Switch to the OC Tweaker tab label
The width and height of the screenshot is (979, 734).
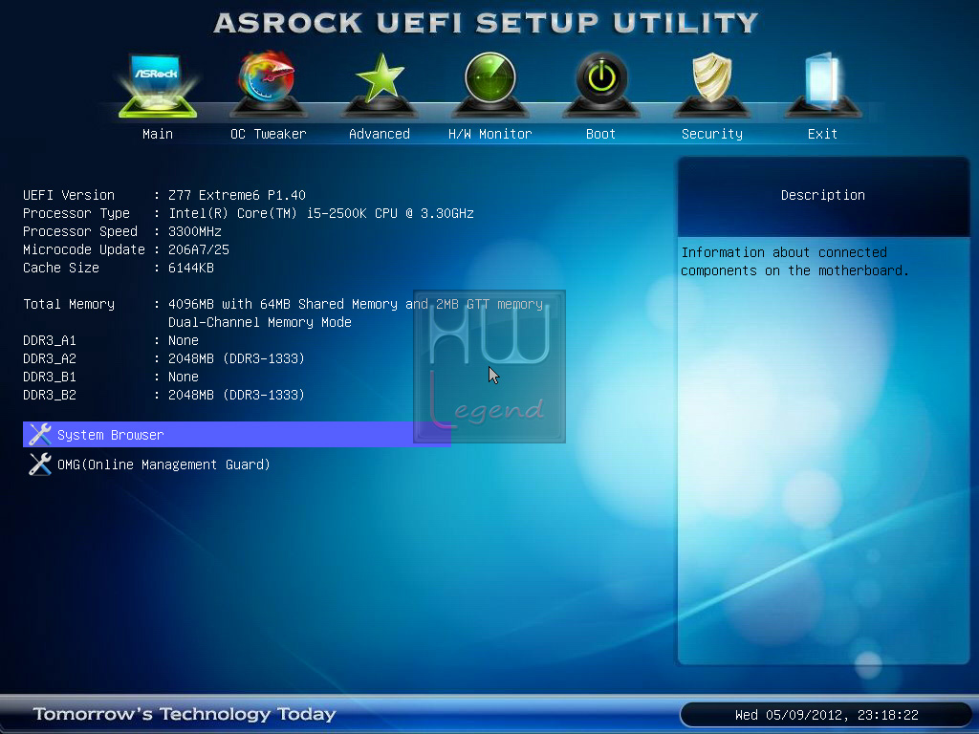[269, 134]
